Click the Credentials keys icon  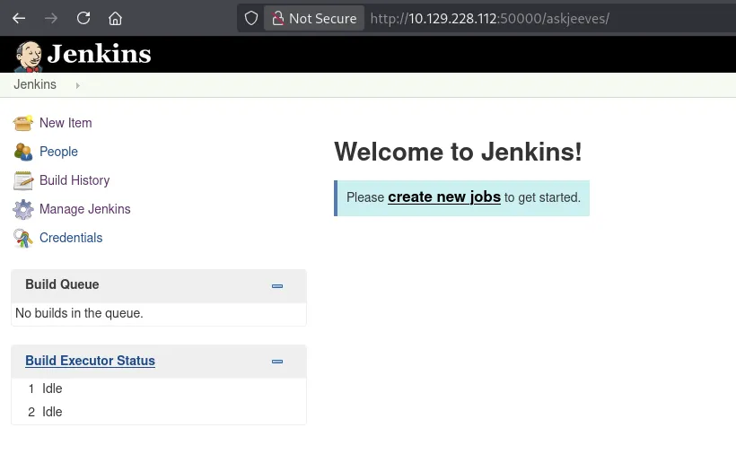23,239
